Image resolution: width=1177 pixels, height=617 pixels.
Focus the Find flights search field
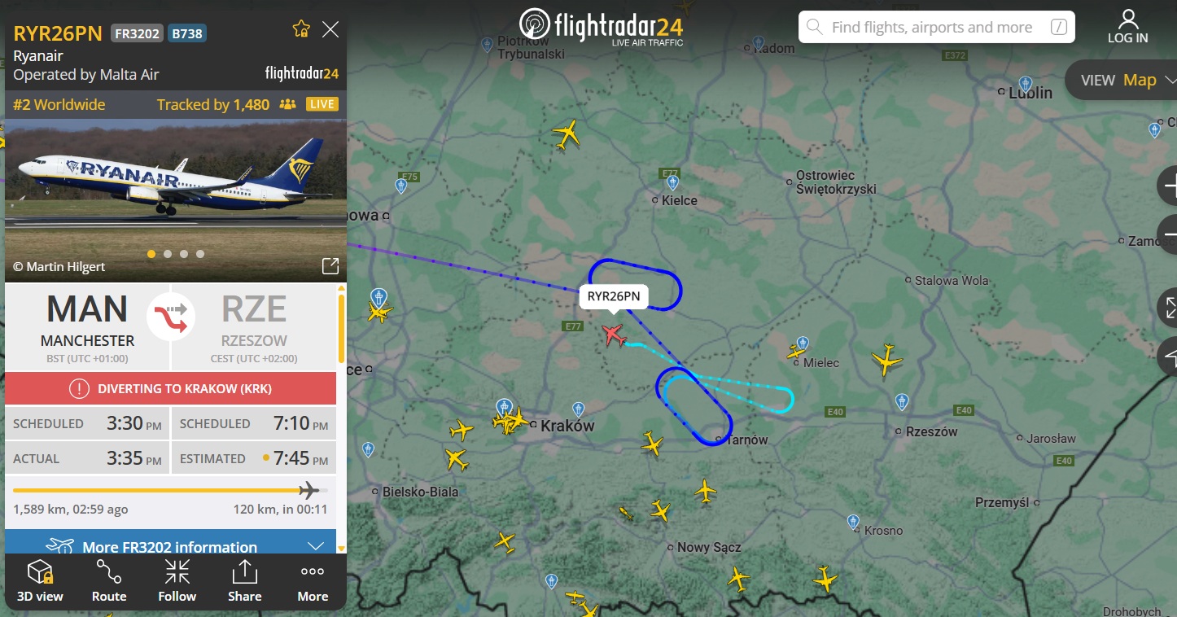pos(936,27)
